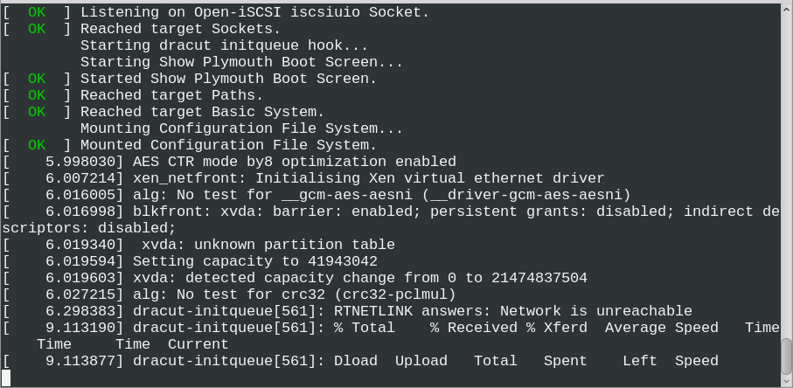Click the 'Network is unreachable' text
Image resolution: width=793 pixels, height=388 pixels.
point(595,311)
